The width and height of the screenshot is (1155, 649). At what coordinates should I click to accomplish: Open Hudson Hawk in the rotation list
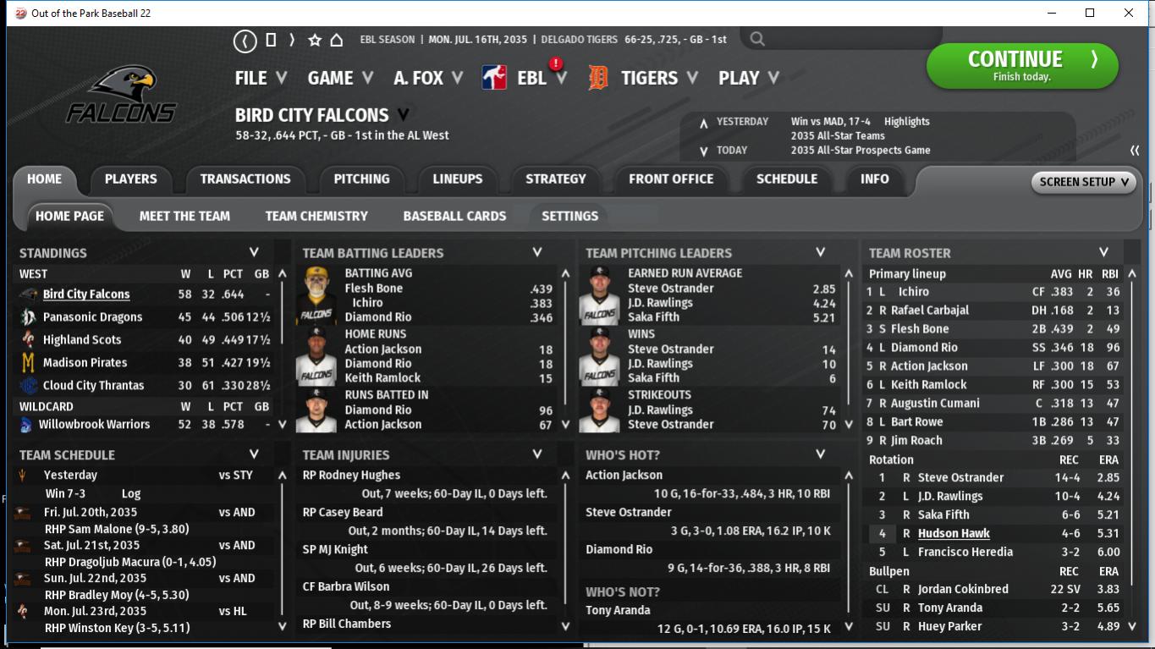pyautogui.click(x=954, y=534)
